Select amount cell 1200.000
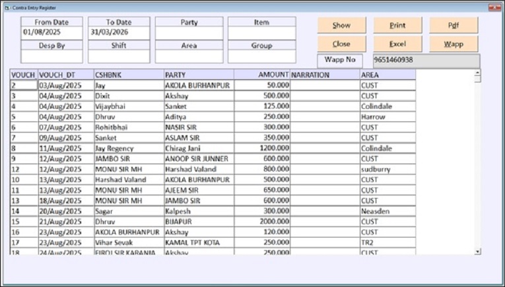The image size is (505, 287). click(x=262, y=148)
